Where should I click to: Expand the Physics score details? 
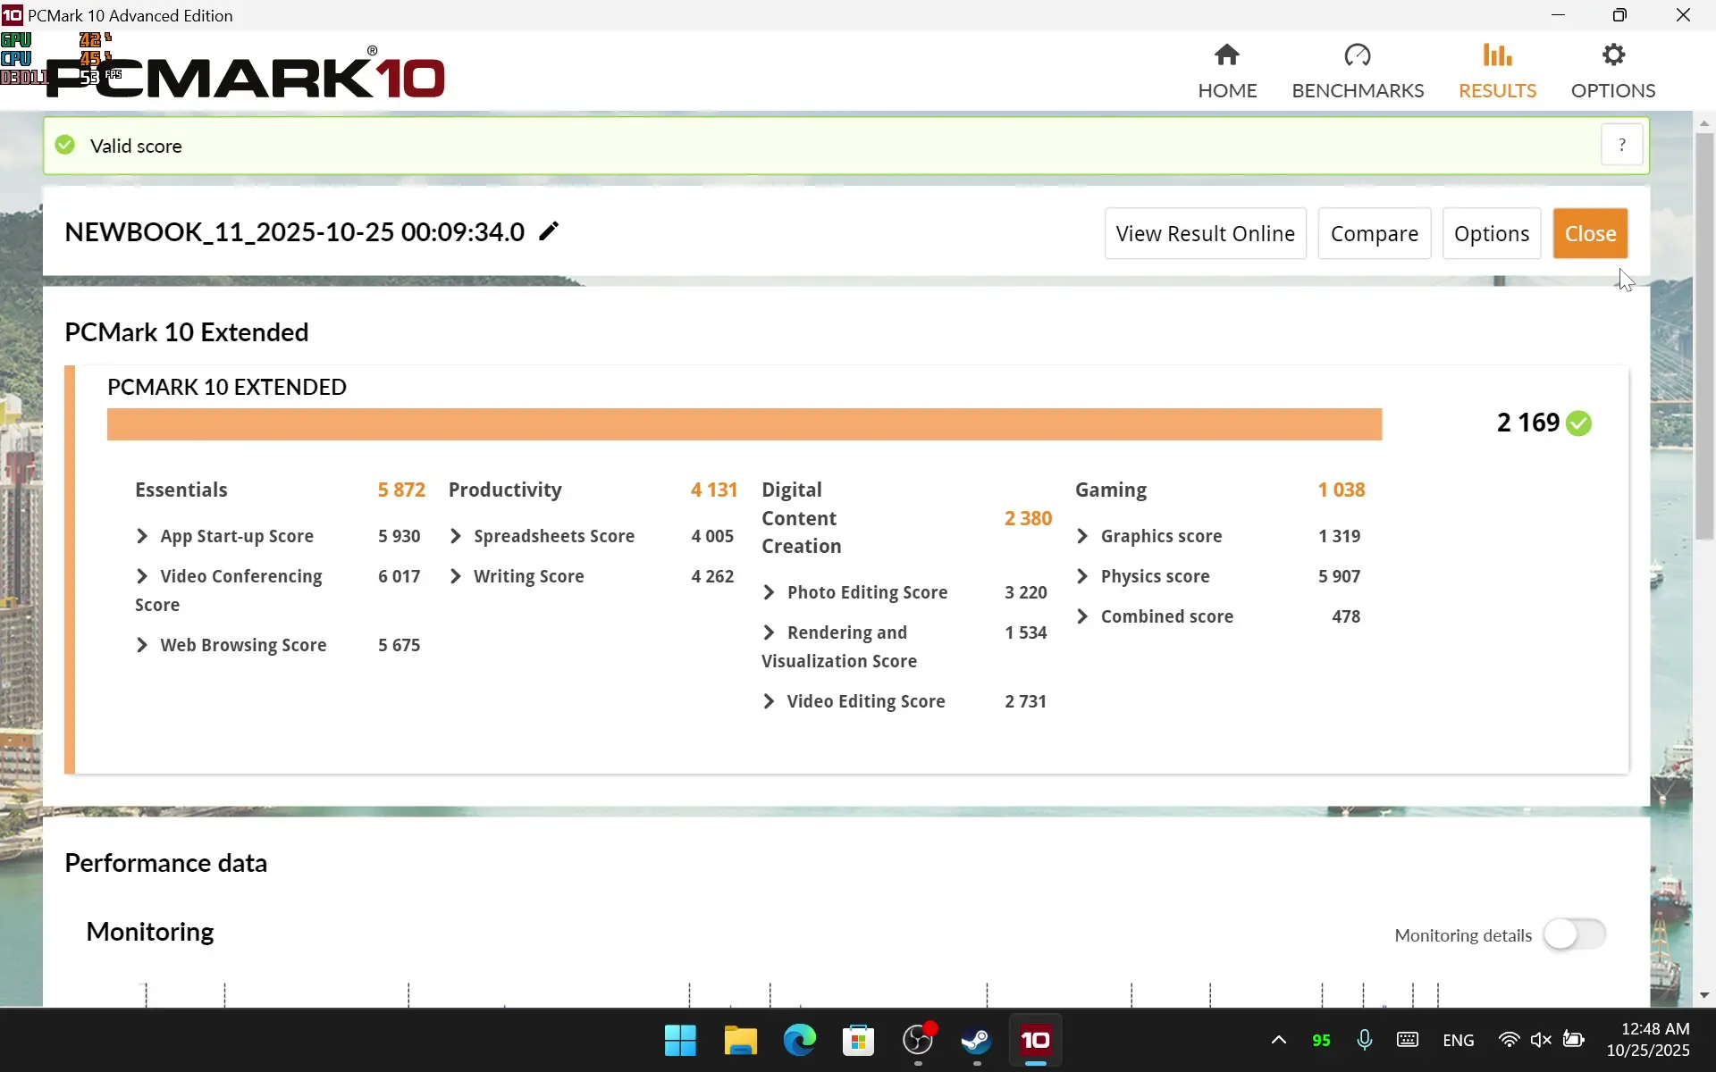tap(1082, 576)
